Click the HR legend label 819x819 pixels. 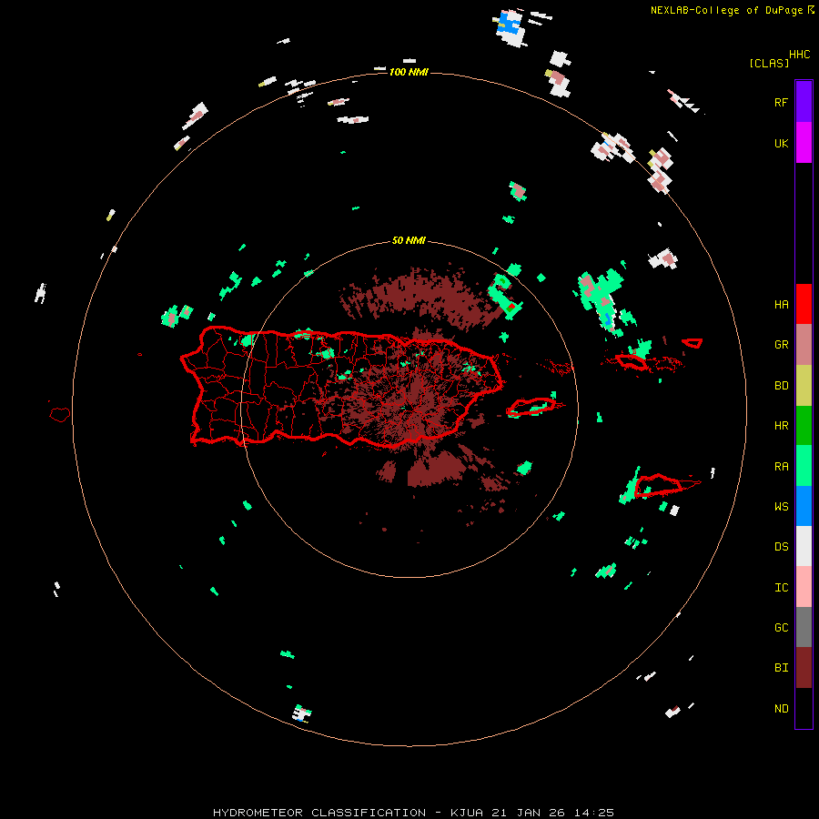tap(781, 425)
